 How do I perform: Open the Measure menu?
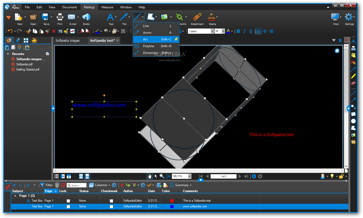[x=107, y=7]
